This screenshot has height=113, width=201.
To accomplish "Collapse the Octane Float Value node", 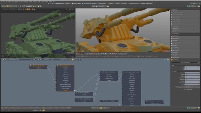I will click(30, 66).
